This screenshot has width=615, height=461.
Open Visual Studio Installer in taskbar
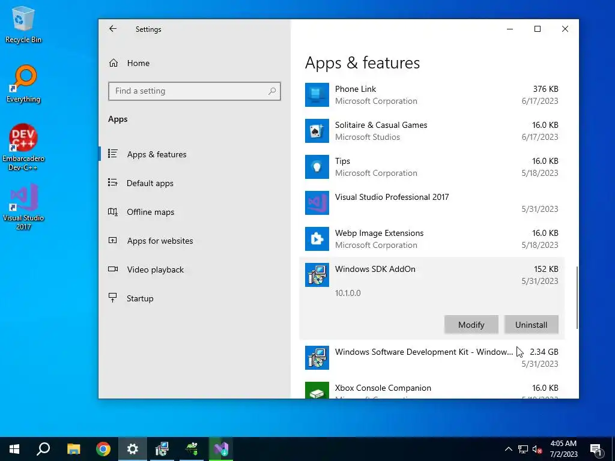coord(221,449)
